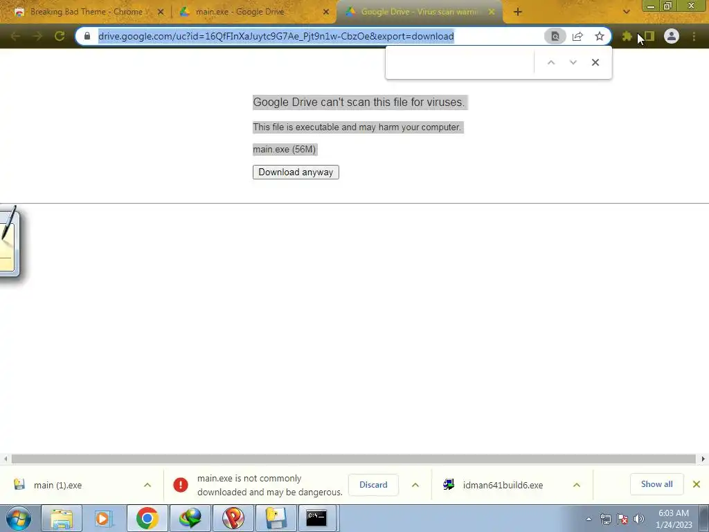Close the Virus scan warning tab
This screenshot has height=532, width=709.
click(492, 12)
